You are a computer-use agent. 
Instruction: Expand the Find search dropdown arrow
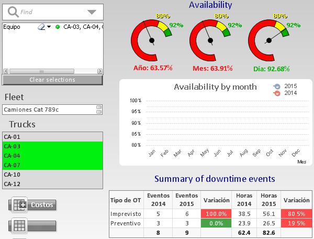tap(92, 12)
